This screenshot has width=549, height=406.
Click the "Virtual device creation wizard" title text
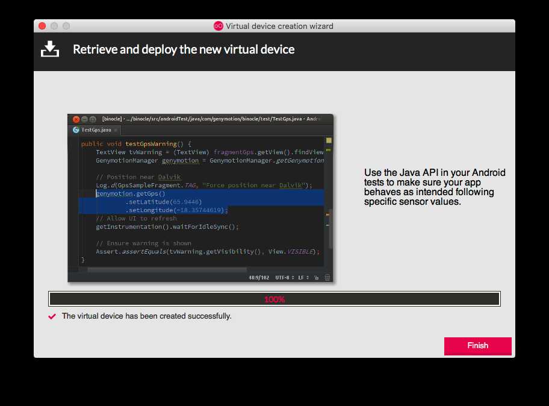(279, 26)
